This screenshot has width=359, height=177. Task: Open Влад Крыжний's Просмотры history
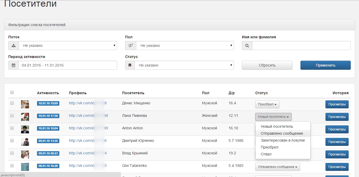coord(337,154)
